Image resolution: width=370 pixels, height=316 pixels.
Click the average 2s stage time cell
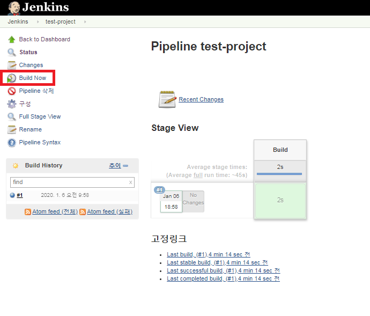click(280, 171)
